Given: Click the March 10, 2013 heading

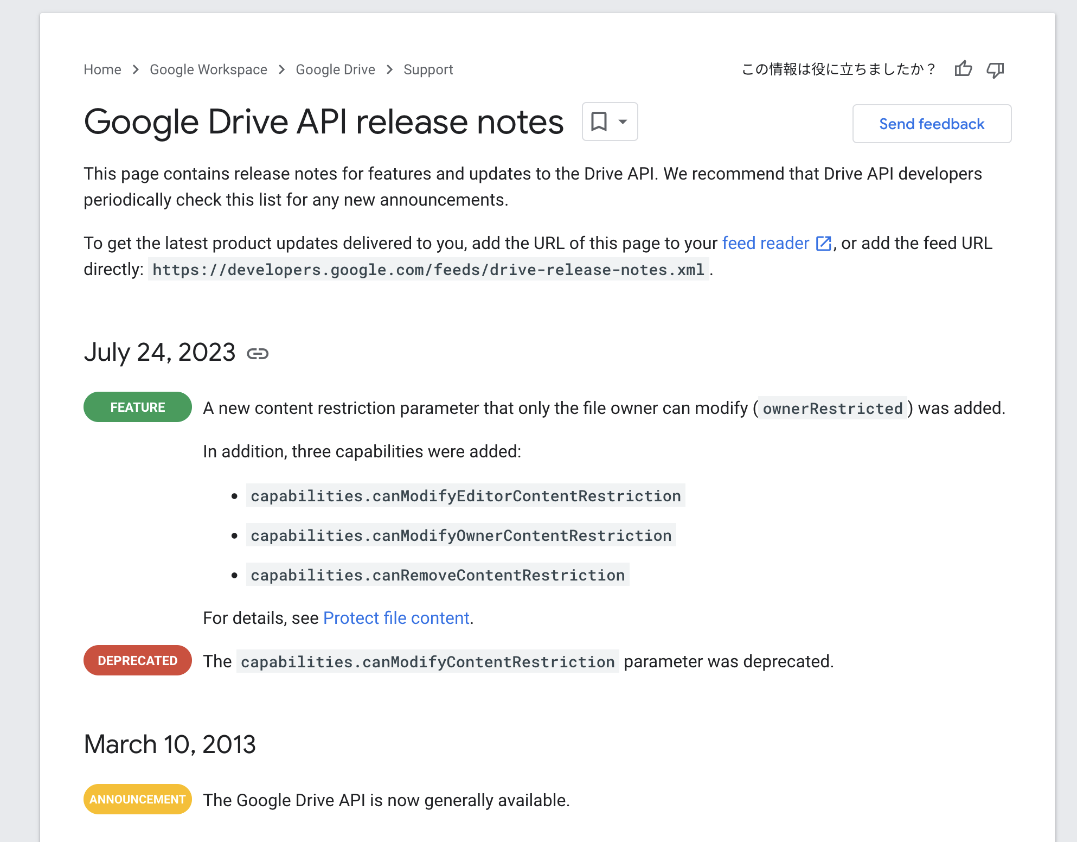Looking at the screenshot, I should (x=170, y=744).
